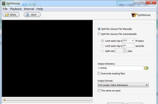
Task: Close the SplitMovie window
Action: click(151, 3)
